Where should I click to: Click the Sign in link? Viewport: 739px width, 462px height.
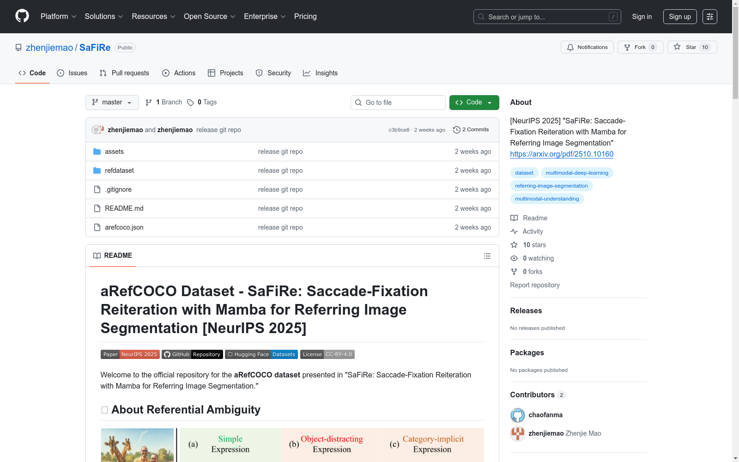[x=642, y=17]
